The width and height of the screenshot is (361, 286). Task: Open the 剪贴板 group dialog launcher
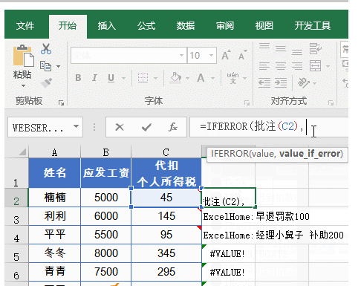click(x=61, y=103)
